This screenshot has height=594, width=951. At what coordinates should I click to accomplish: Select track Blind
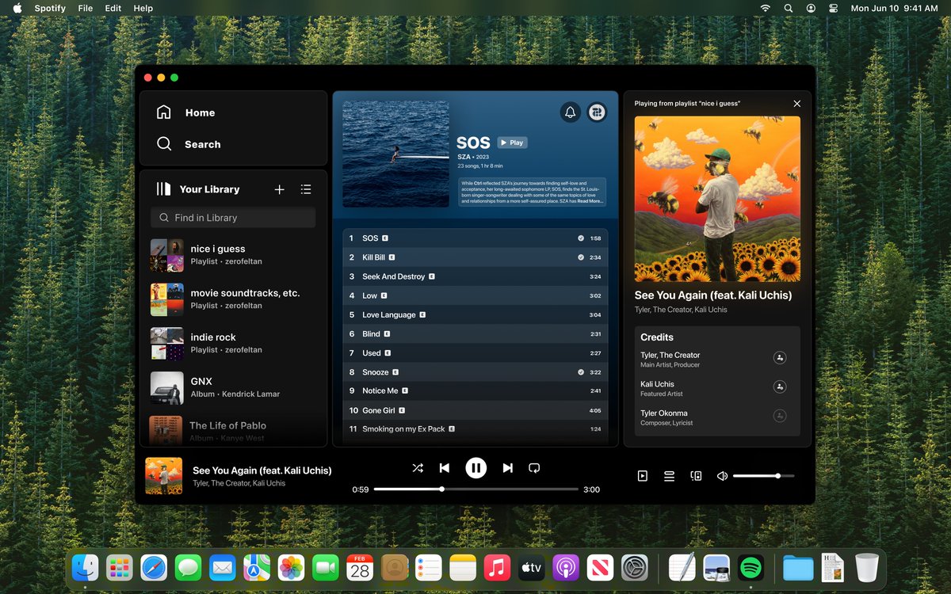point(475,333)
